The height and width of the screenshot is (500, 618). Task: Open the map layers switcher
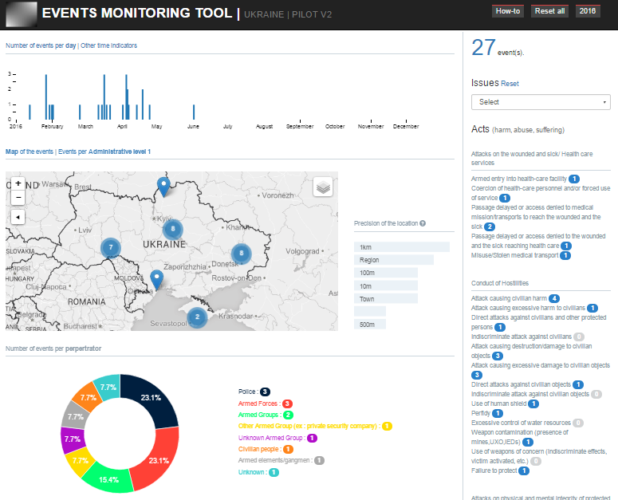322,186
